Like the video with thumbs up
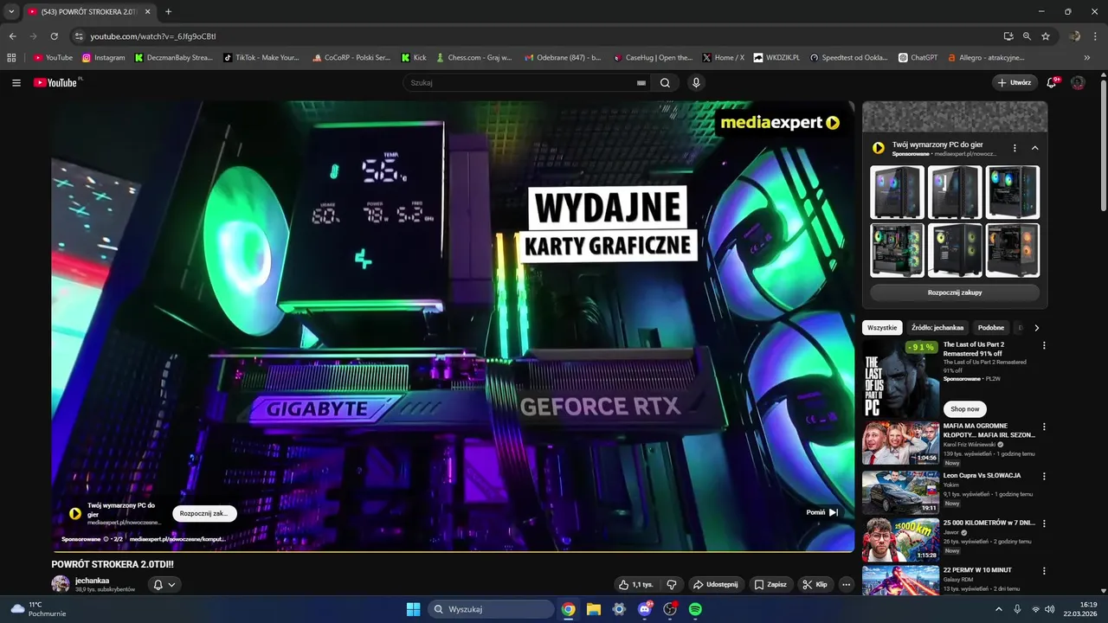 pyautogui.click(x=635, y=584)
